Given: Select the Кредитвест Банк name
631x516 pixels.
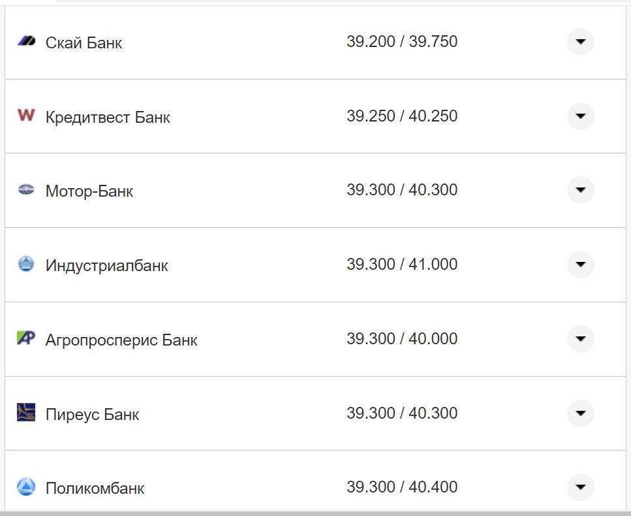Looking at the screenshot, I should (x=108, y=118).
